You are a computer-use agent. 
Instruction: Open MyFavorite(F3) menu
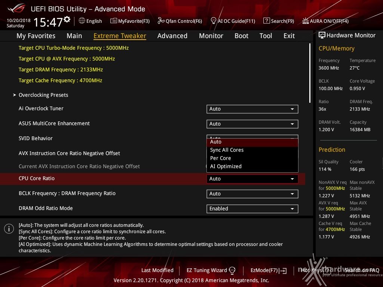(x=130, y=21)
